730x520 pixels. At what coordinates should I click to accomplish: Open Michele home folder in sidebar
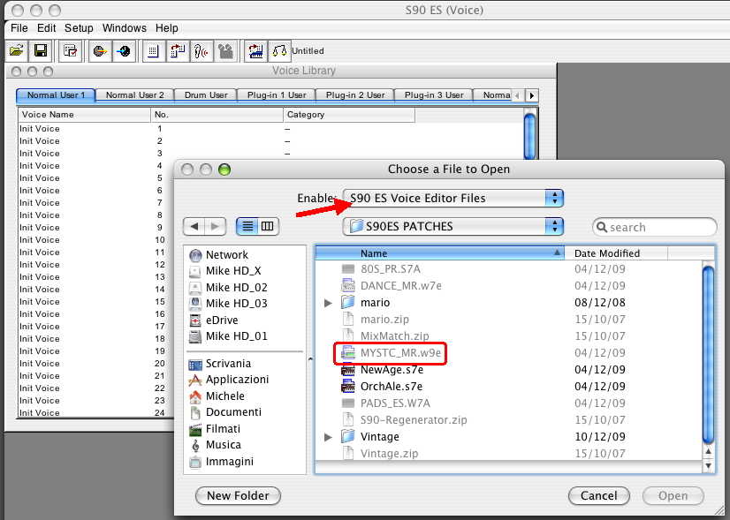(x=217, y=396)
